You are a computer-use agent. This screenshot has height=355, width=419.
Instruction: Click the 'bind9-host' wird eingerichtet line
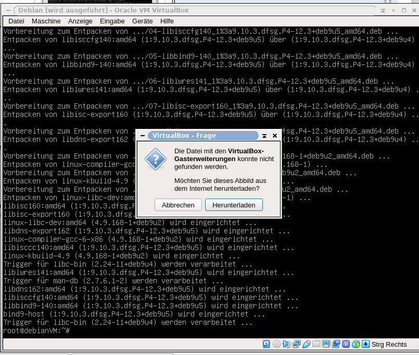click(x=134, y=314)
